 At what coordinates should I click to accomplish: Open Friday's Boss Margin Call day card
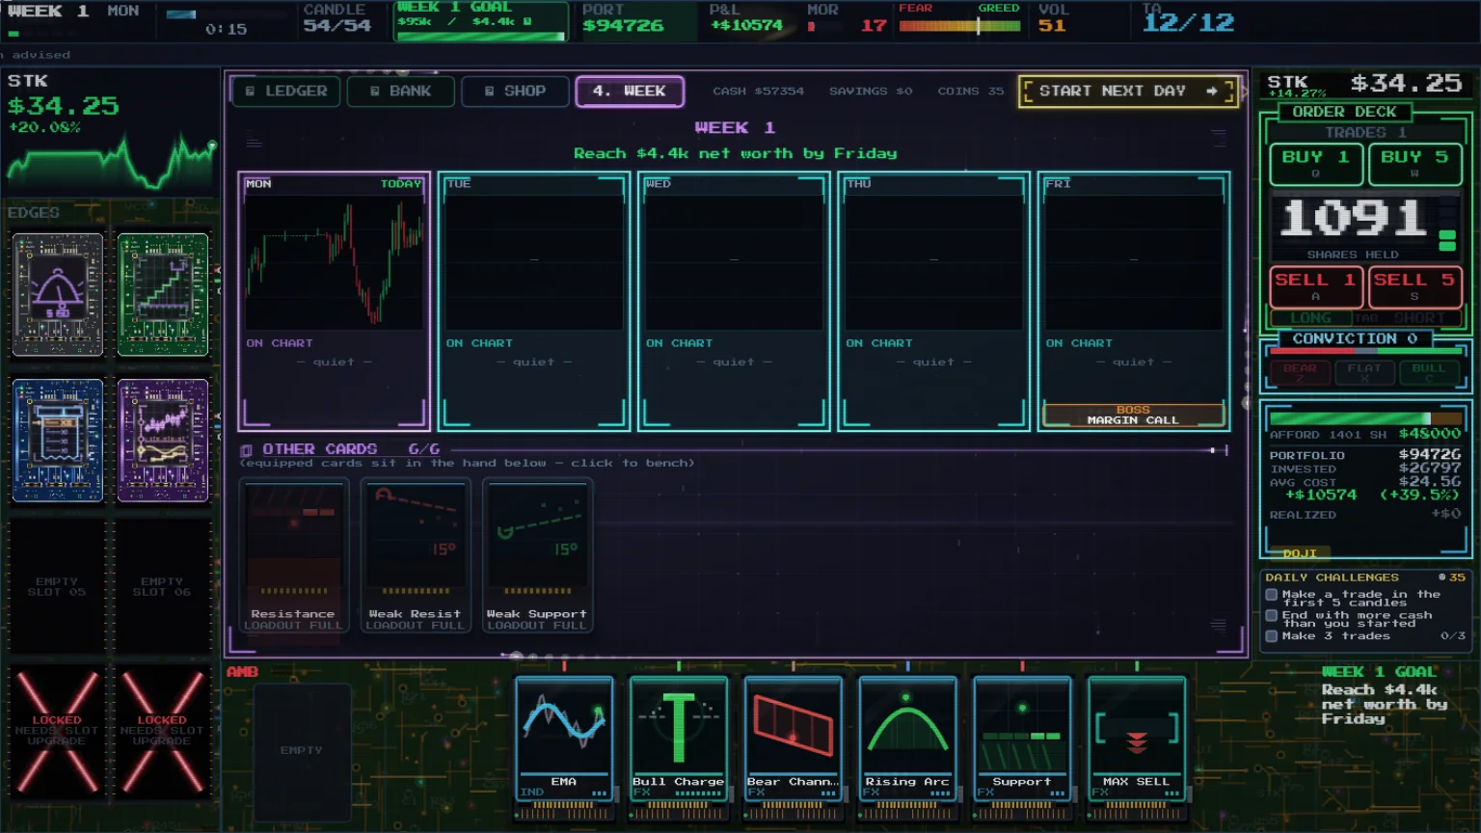pyautogui.click(x=1134, y=301)
